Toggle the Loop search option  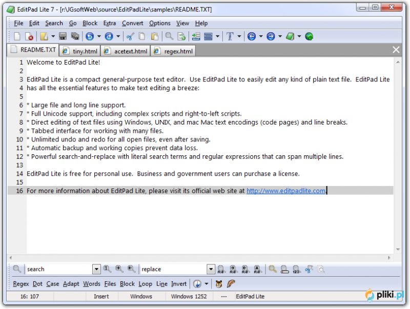point(146,284)
